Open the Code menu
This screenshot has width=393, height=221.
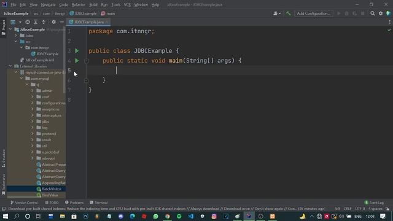click(63, 5)
